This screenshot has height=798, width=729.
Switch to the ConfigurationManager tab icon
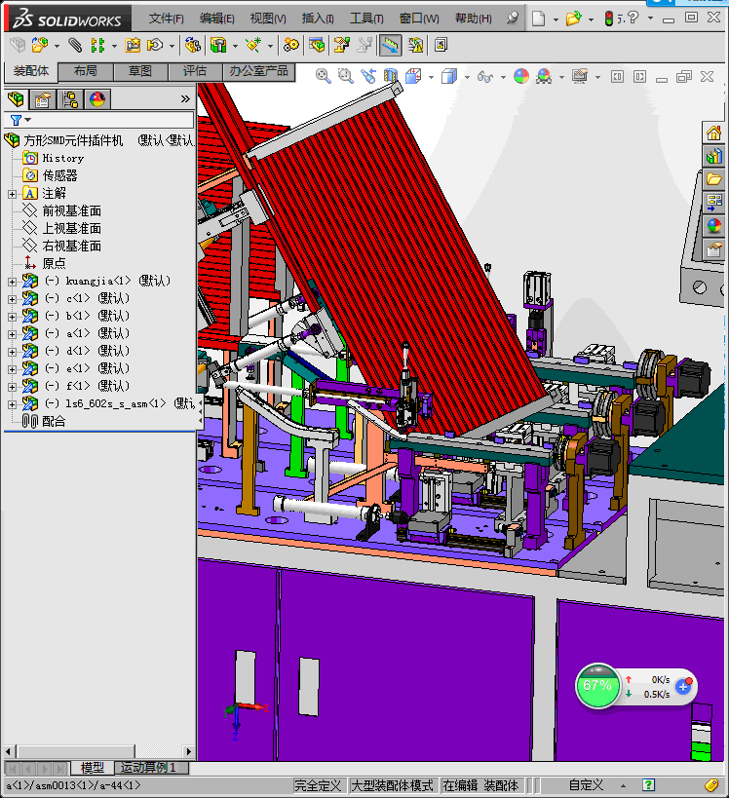tap(70, 99)
